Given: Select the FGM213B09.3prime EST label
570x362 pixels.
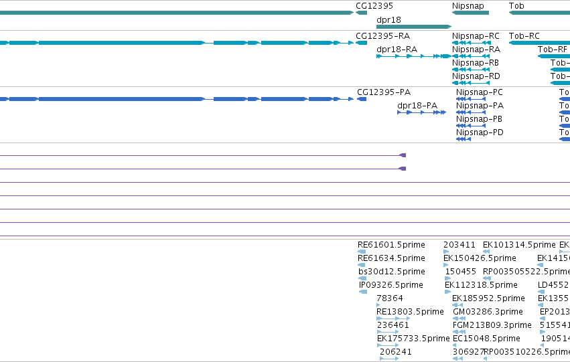Looking at the screenshot, I should tap(492, 325).
